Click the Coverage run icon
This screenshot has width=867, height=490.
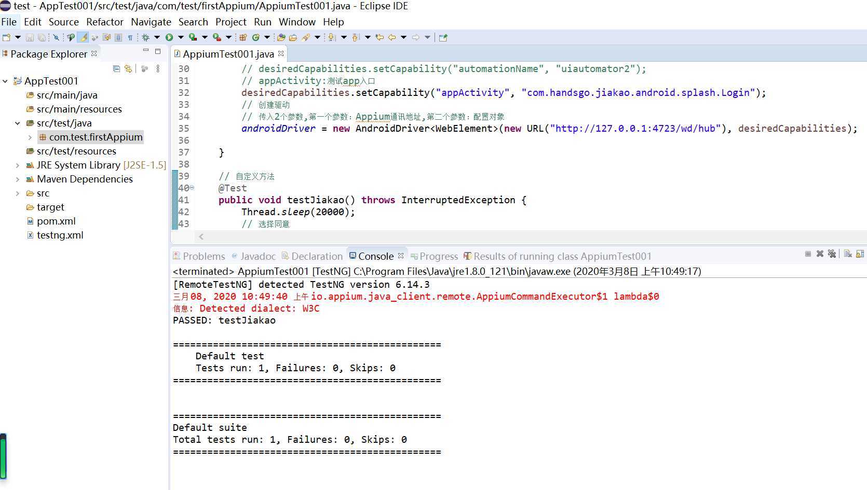(193, 37)
